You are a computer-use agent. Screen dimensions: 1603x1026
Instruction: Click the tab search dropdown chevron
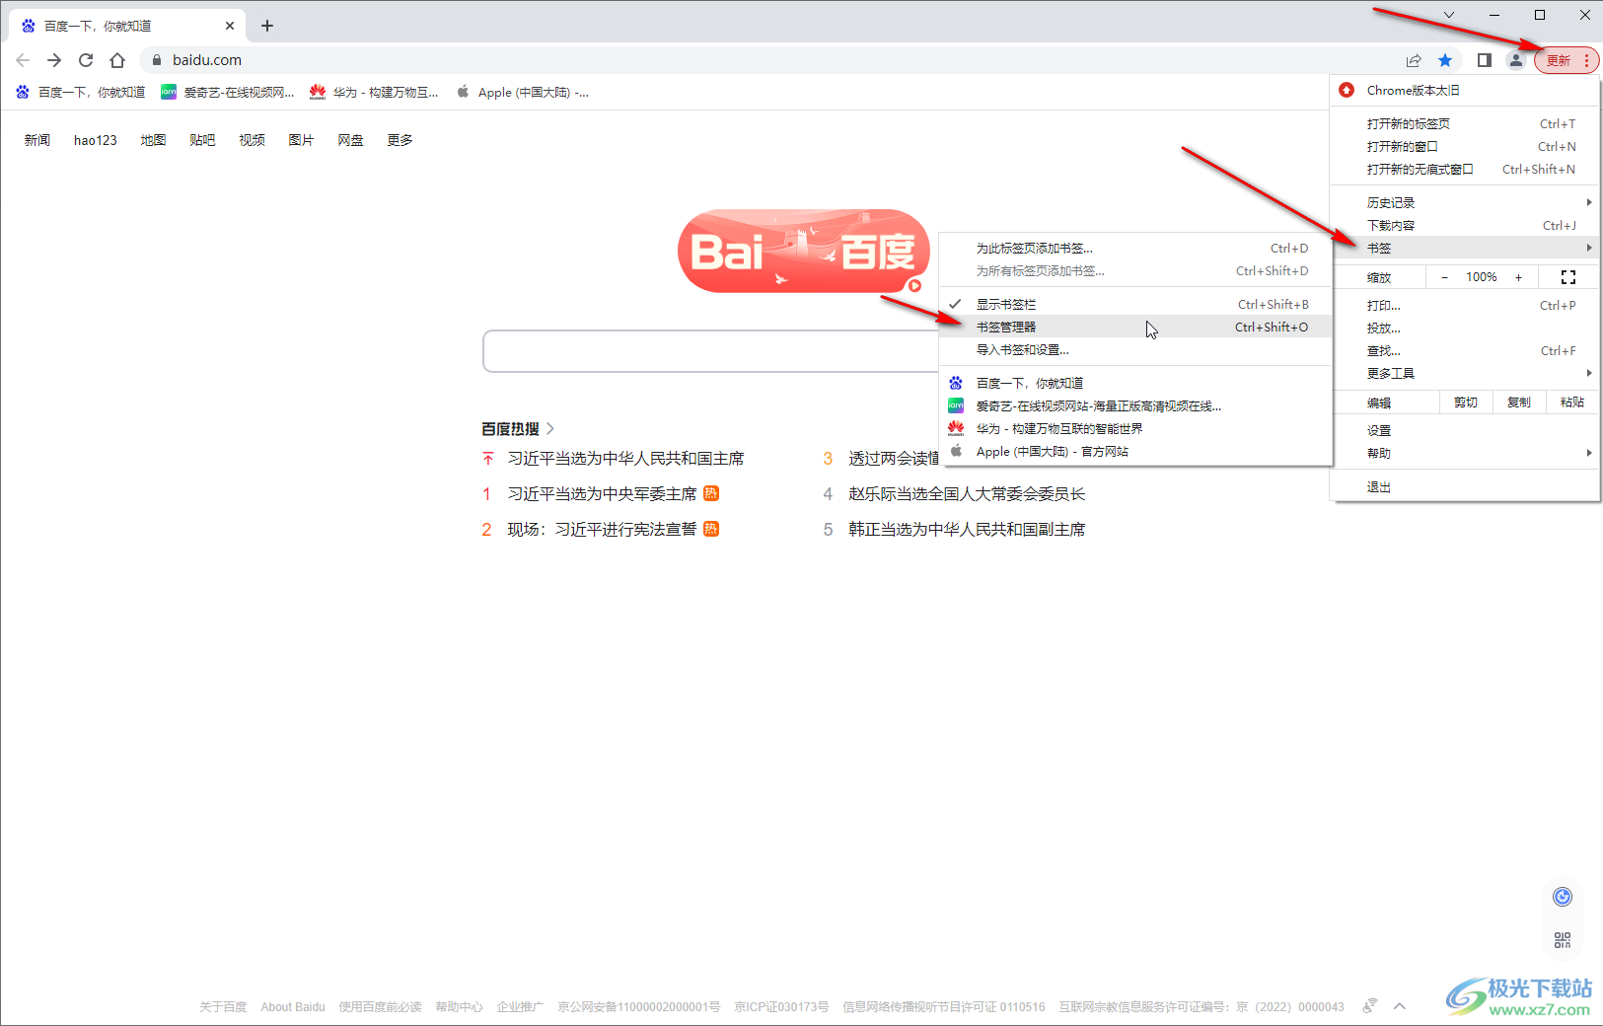[x=1448, y=15]
